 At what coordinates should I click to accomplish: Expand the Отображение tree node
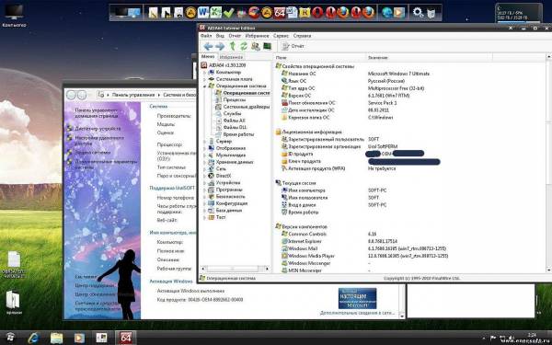(x=204, y=148)
